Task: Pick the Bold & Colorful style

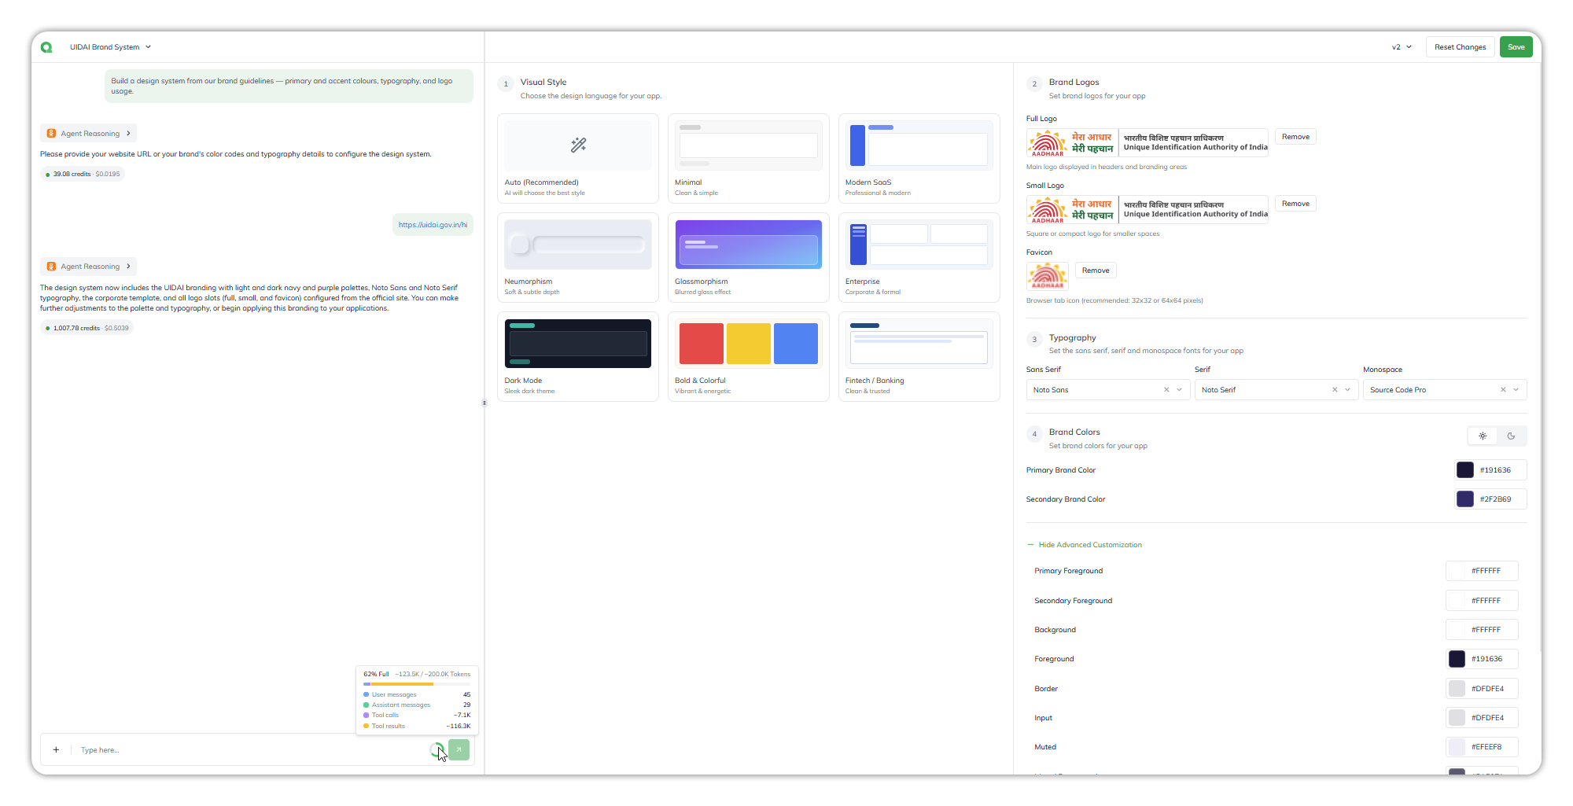Action: 749,356
